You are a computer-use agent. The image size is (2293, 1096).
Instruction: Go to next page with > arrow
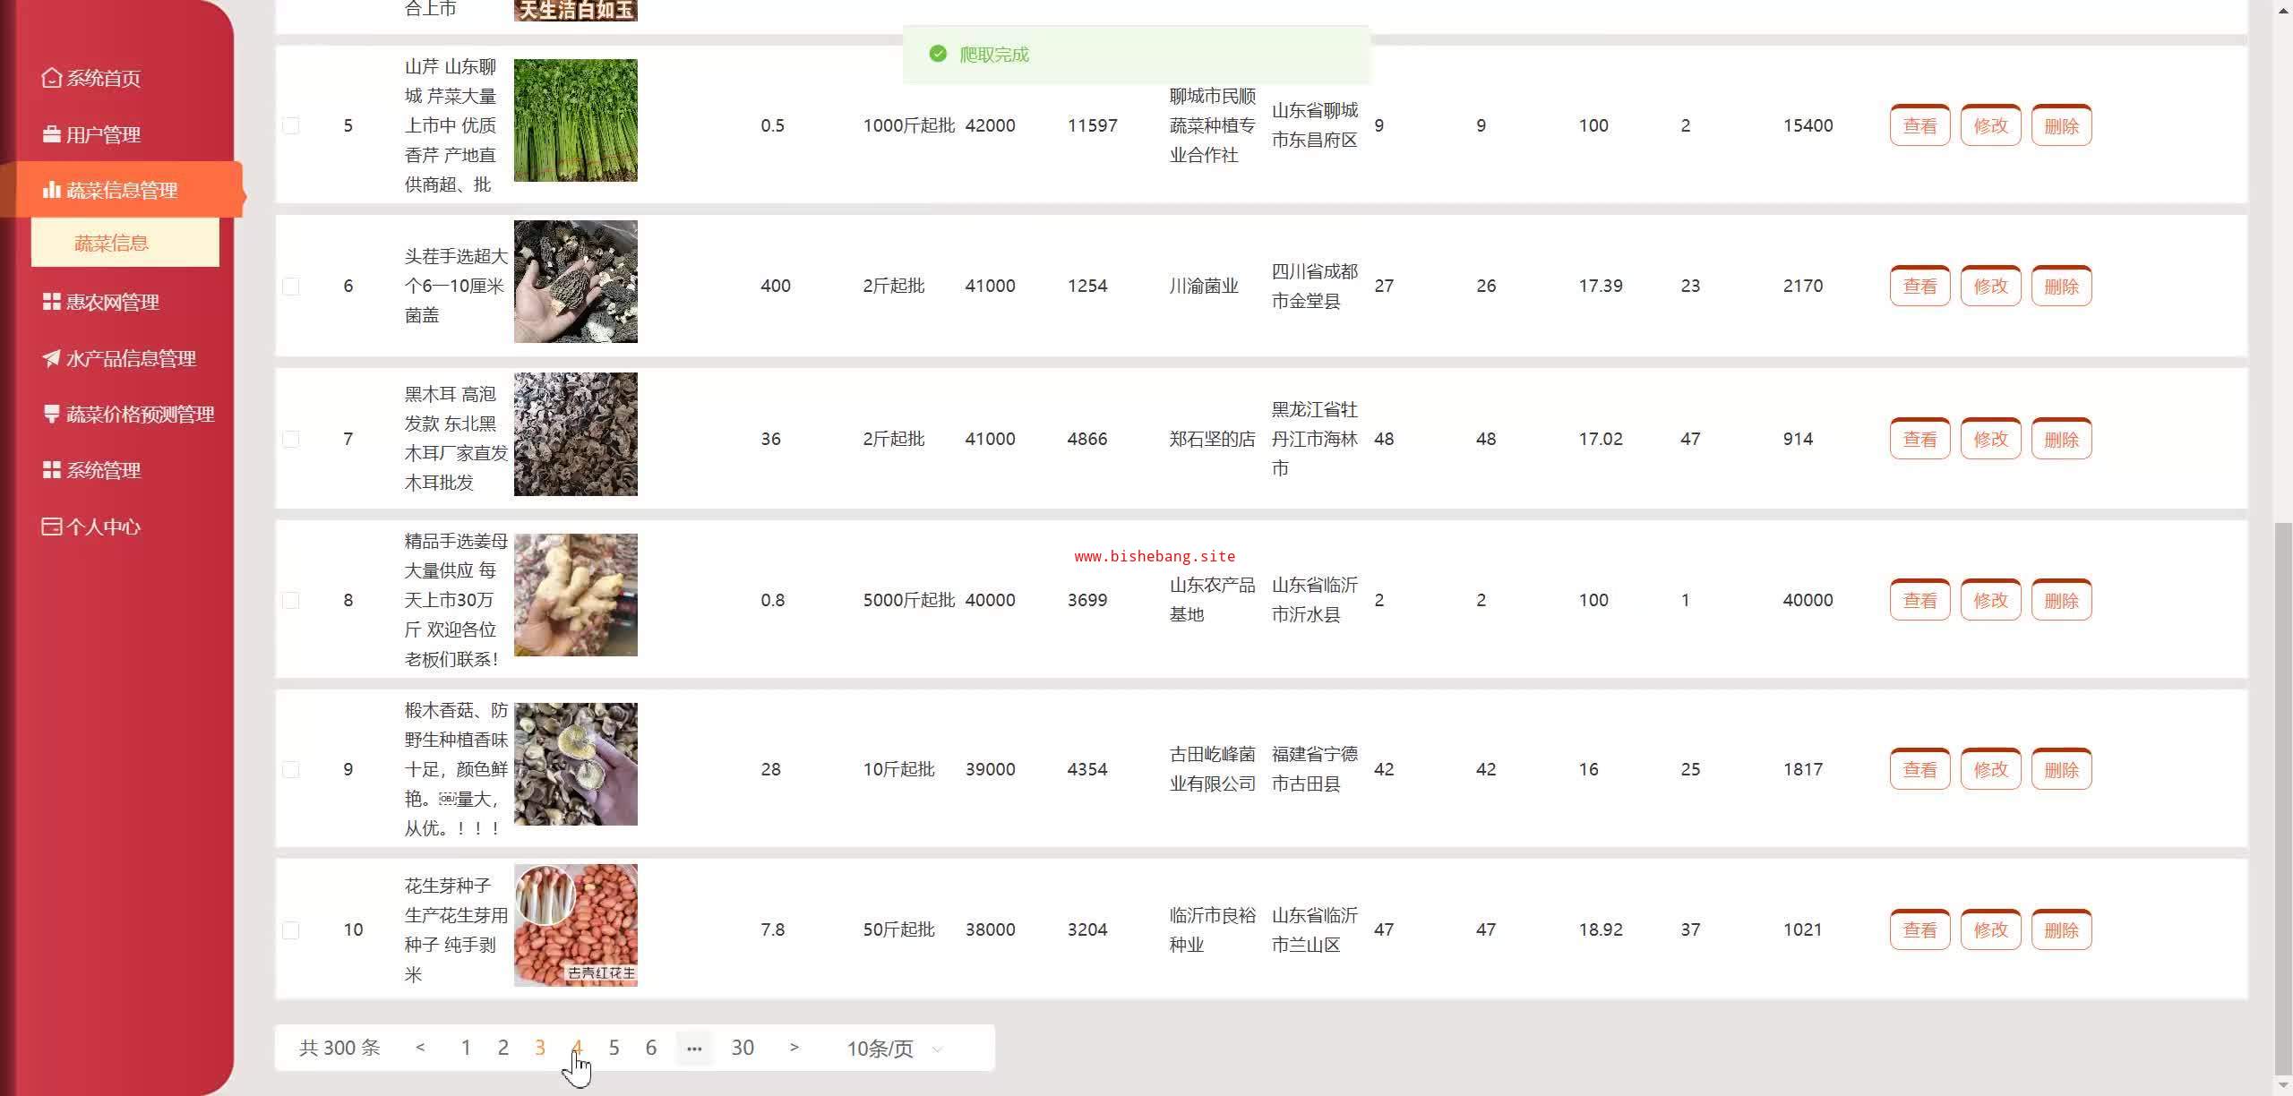click(x=794, y=1047)
